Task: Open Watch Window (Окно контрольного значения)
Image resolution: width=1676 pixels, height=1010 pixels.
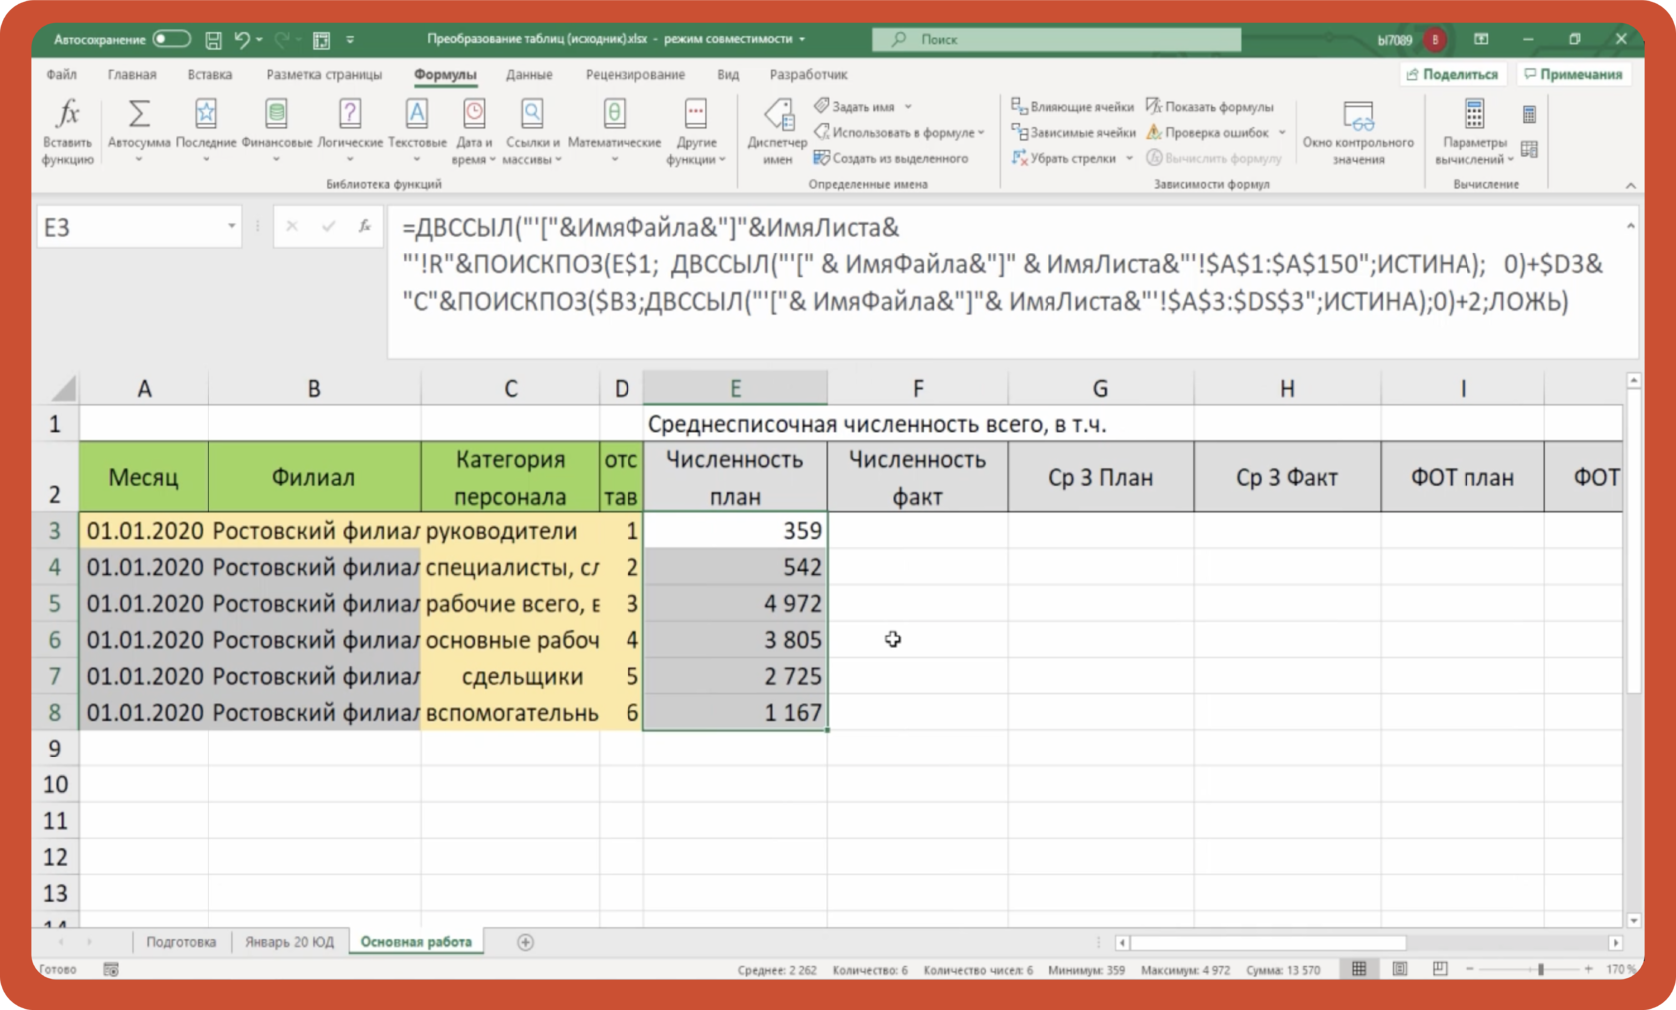Action: pyautogui.click(x=1358, y=131)
